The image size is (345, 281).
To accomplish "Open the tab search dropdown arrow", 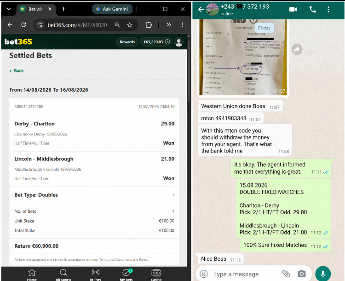I will (9, 9).
